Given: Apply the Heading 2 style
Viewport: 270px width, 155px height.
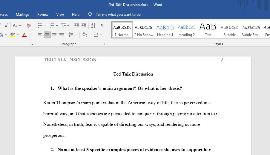Looking at the screenshot, I should click(187, 30).
